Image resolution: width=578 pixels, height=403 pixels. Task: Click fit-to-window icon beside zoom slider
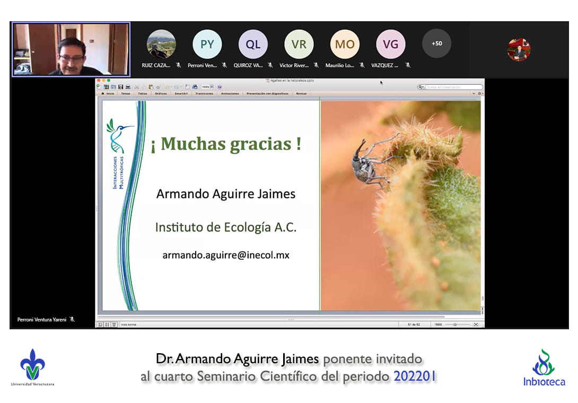[476, 325]
